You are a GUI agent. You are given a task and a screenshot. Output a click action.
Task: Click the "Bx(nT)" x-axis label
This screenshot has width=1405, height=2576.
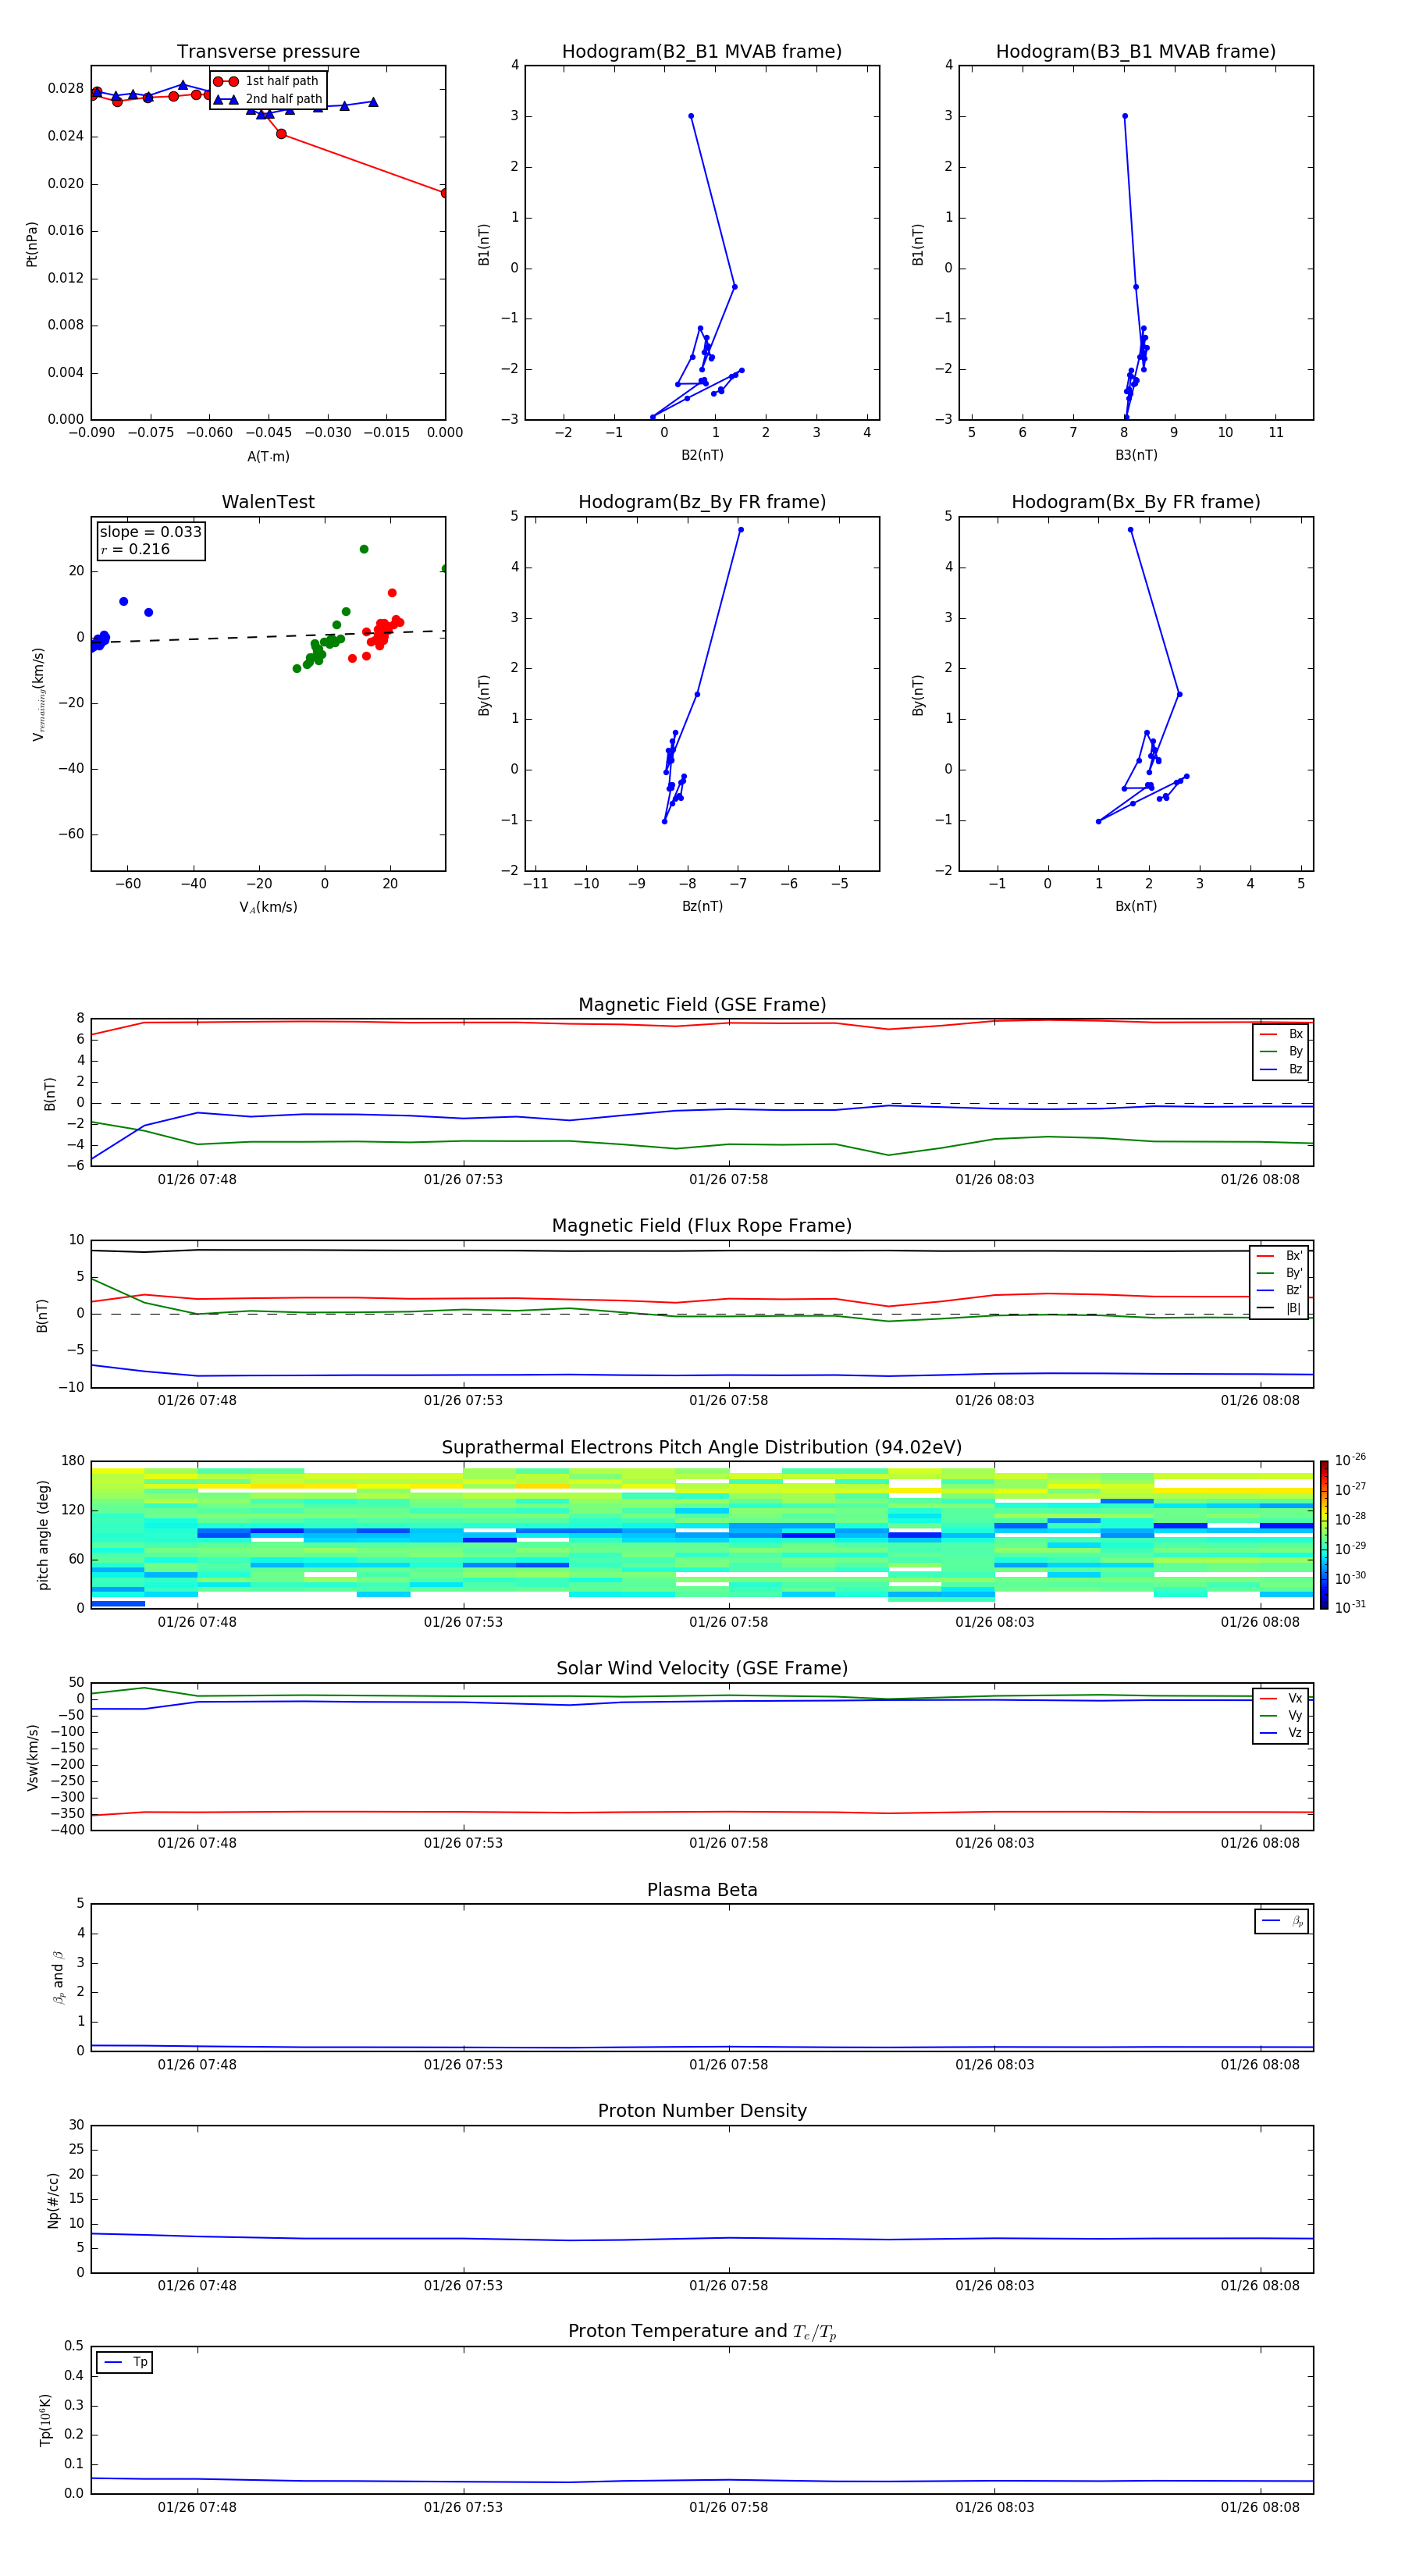tap(1136, 906)
